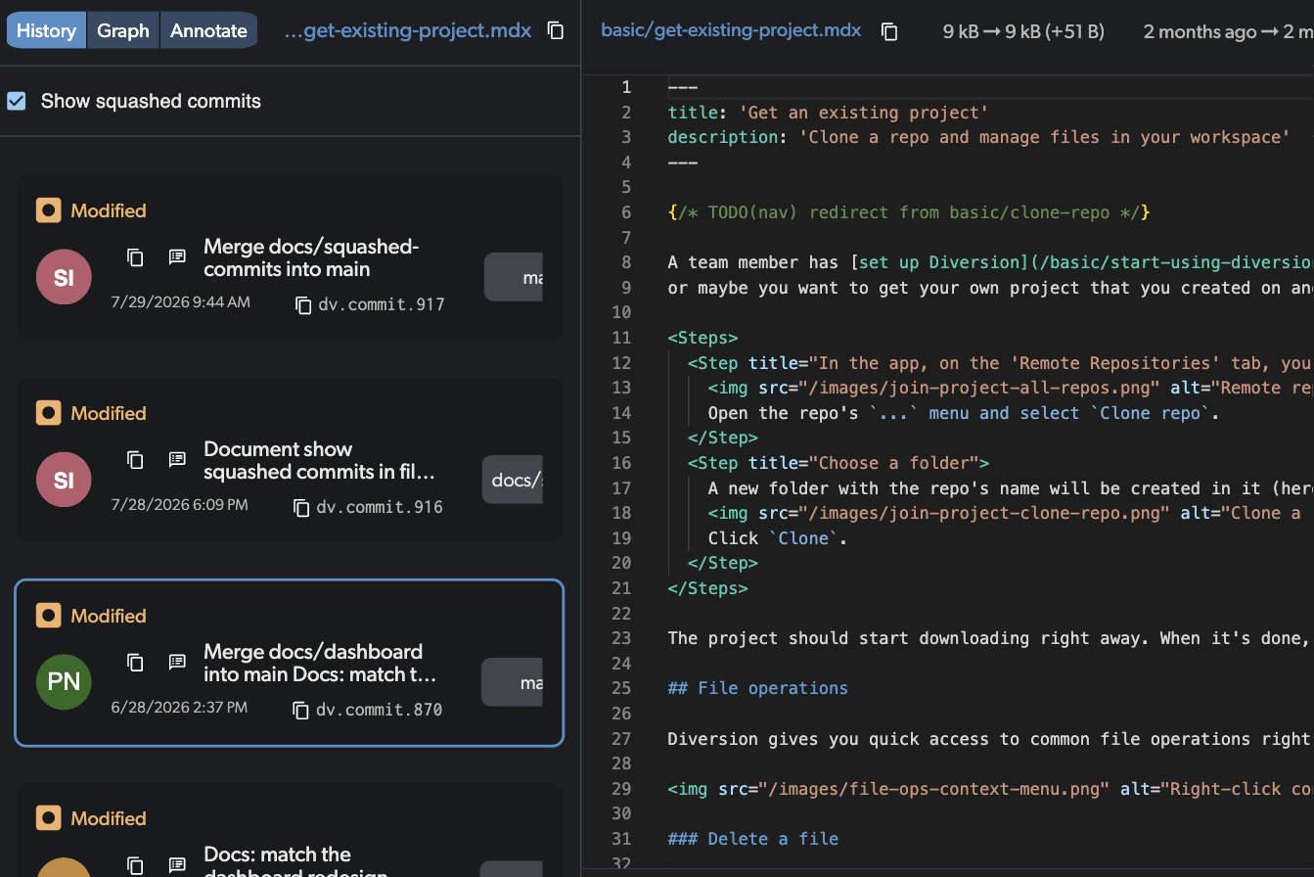
Task: Copy path next to basic/get-existing-project.mdx in editor header
Action: coord(889,31)
